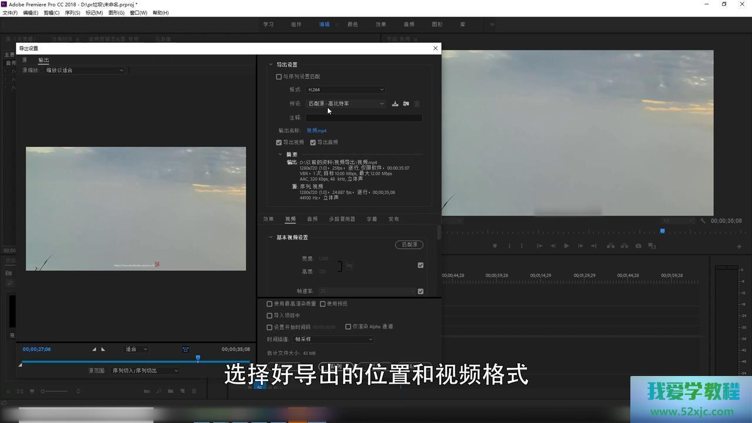Click the 注释 comments input field
Viewport: 752px width, 423px height.
364,117
